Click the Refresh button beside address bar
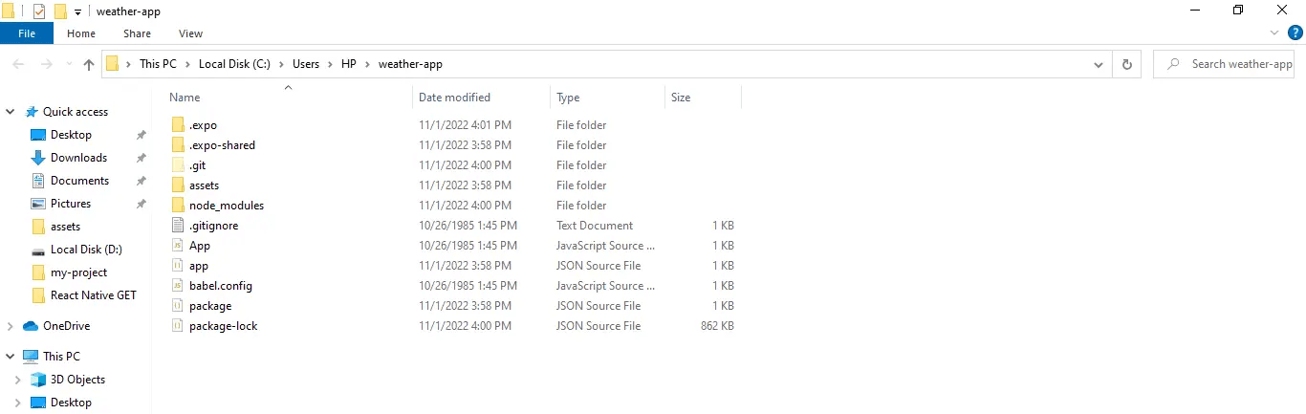This screenshot has height=414, width=1306. [1127, 64]
